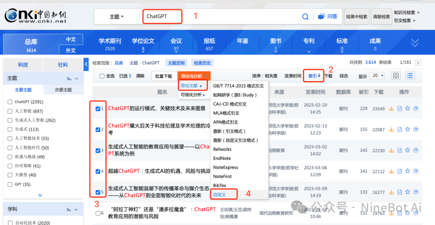Download the article with 133 citations
This screenshot has width=435, height=225.
click(391, 192)
